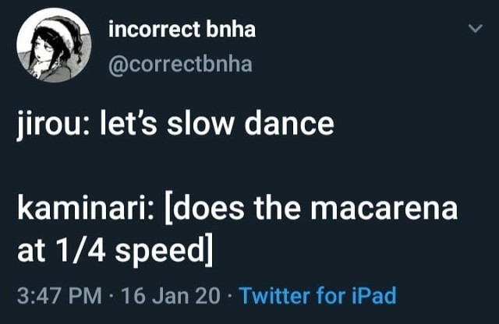Click the @correctbnha handle
Screen dimensions: 499x324
click(x=180, y=64)
